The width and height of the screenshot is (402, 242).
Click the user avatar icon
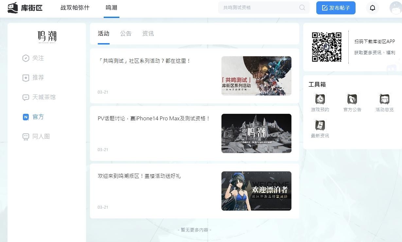[x=395, y=8]
